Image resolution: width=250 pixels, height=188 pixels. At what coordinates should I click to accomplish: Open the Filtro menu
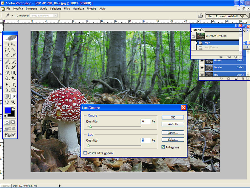[x=67, y=8]
